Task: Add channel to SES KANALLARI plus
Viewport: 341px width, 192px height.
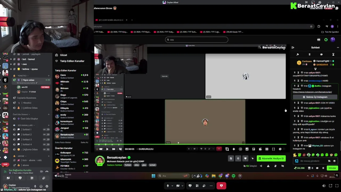Action: coord(48,125)
